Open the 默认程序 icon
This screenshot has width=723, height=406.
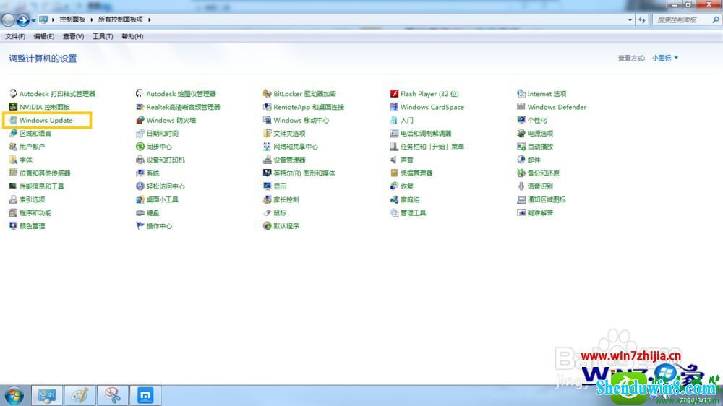267,226
